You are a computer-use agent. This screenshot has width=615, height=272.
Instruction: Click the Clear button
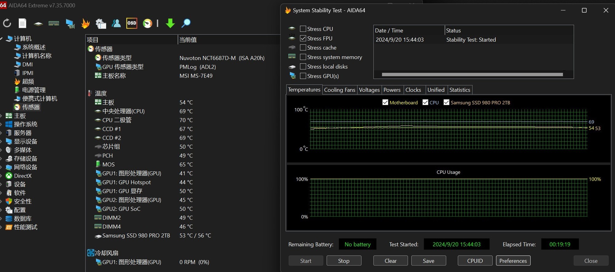click(391, 261)
